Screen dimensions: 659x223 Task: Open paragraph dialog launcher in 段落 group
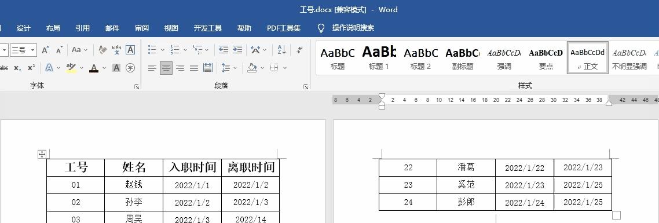point(305,87)
